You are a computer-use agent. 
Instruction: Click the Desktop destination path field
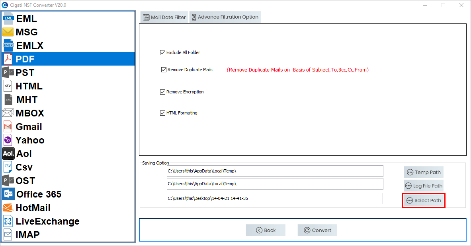(x=275, y=198)
